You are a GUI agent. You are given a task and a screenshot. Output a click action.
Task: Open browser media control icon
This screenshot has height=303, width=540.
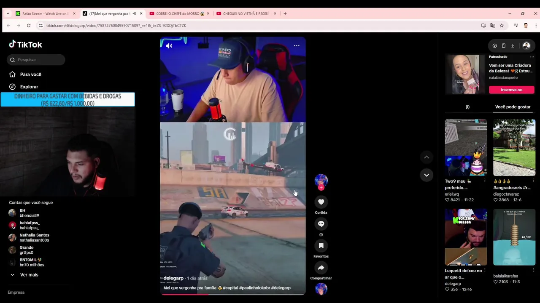click(516, 26)
